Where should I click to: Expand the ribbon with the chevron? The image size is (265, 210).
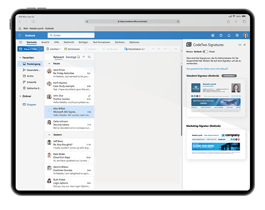[181, 51]
